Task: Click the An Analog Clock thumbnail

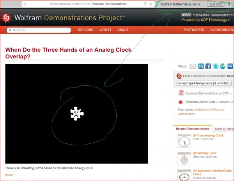Action: (184, 159)
